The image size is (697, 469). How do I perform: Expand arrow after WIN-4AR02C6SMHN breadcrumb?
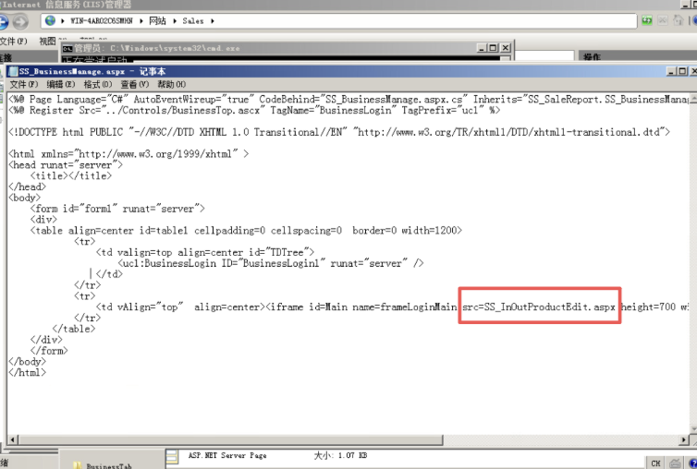[141, 21]
